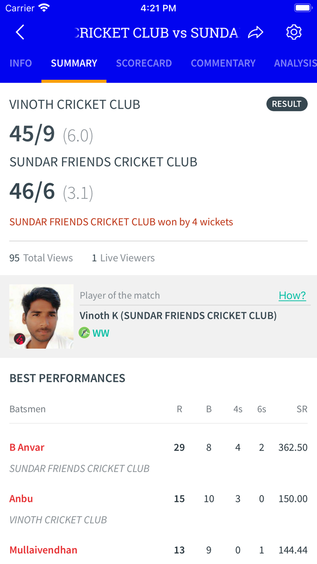Open Anbu's player profile

tap(21, 498)
